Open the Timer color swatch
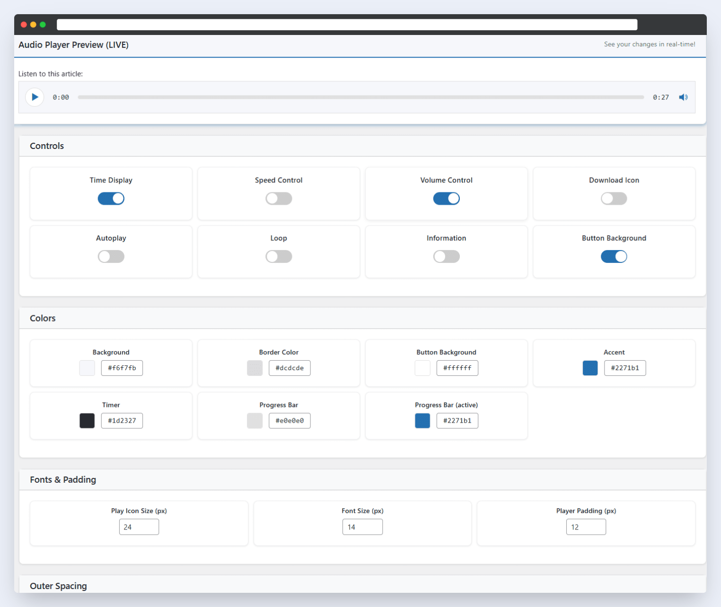 point(87,421)
